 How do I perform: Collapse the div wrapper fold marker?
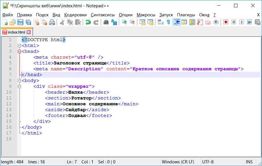tap(19, 86)
